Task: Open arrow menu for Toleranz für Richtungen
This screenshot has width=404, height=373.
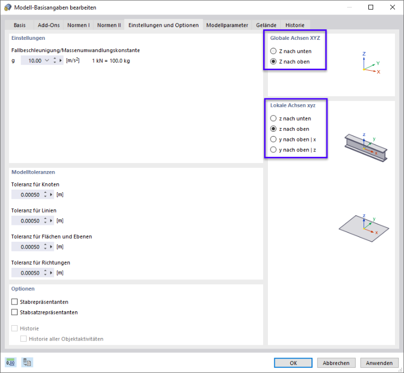Action: 51,273
